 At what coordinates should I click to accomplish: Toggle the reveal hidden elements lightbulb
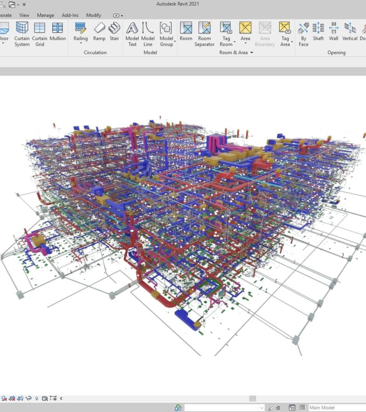(37, 398)
